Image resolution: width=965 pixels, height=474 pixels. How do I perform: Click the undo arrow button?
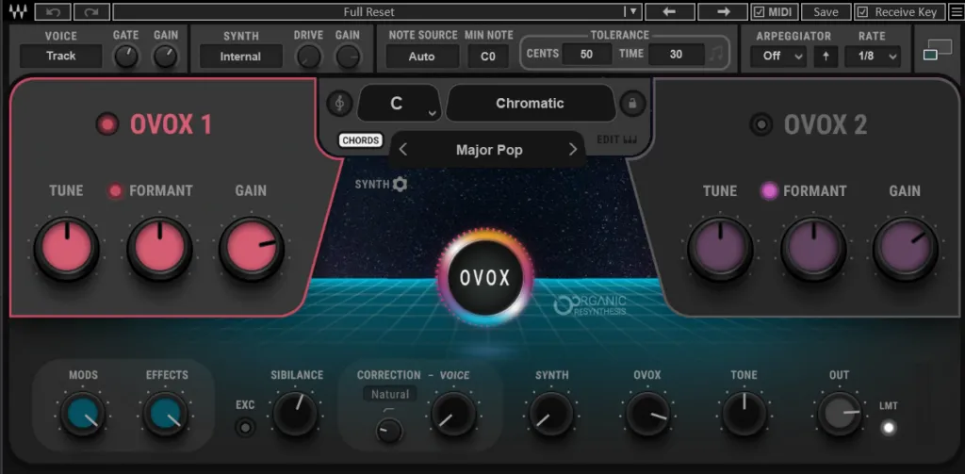coord(53,11)
